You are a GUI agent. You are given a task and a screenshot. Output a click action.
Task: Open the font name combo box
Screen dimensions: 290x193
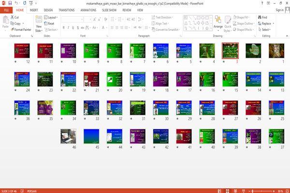click(72, 19)
